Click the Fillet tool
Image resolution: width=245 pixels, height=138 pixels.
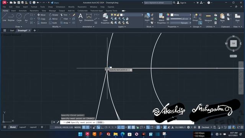click(x=64, y=19)
